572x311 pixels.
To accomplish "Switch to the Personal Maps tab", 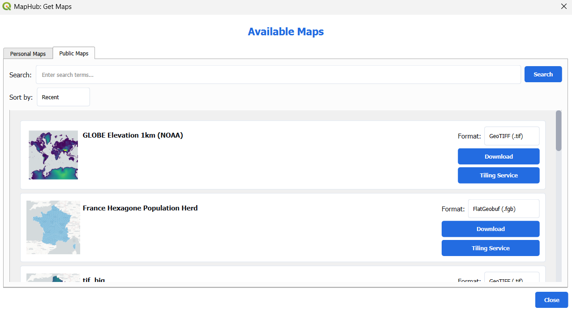I will [x=28, y=54].
